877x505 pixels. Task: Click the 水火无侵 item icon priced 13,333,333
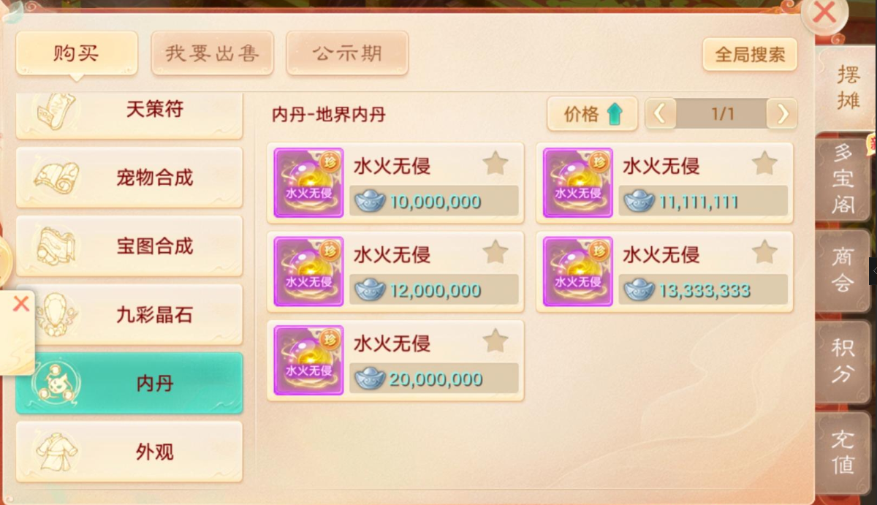[577, 271]
